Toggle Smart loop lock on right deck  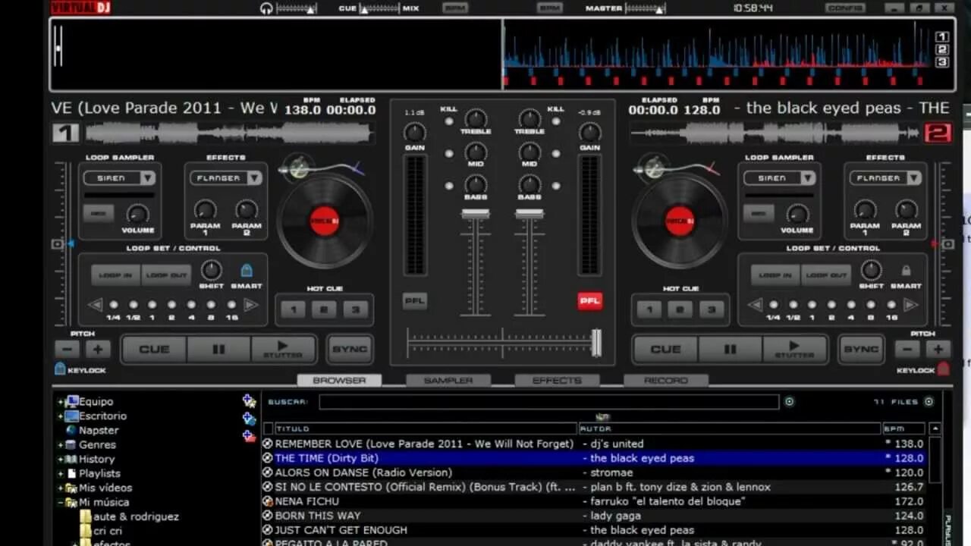906,270
